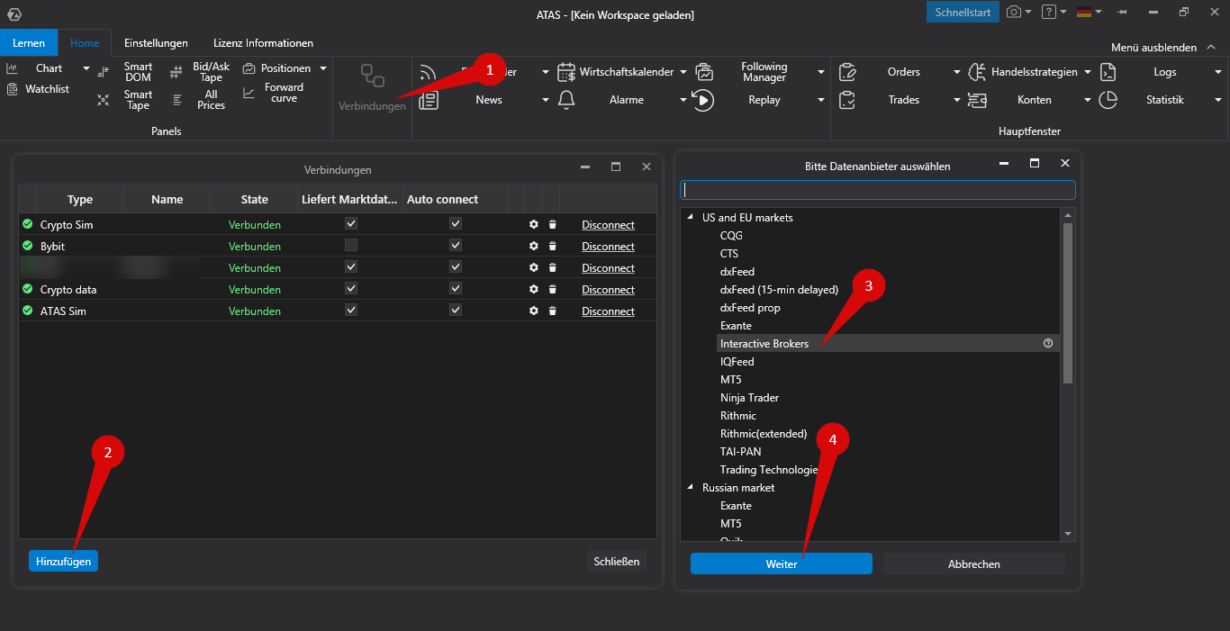Click Disconnect link for Crypto Sim
The width and height of the screenshot is (1230, 631).
608,225
